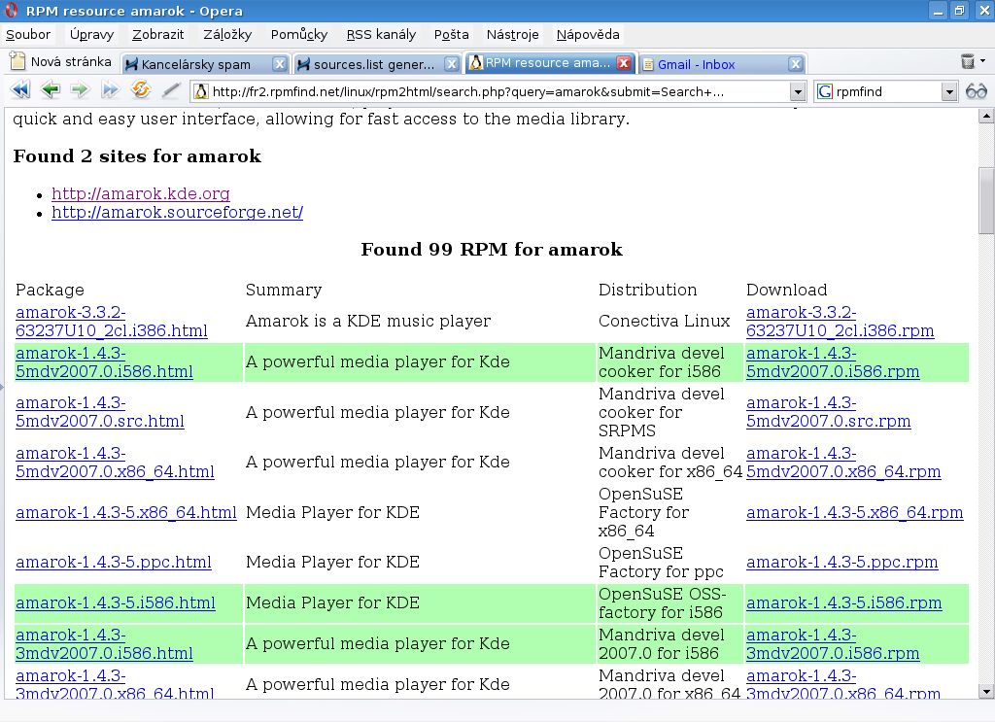Viewport: 995px width, 722px height.
Task: Open the amarok-1.4.3-5.ppc.html link
Action: 113,562
